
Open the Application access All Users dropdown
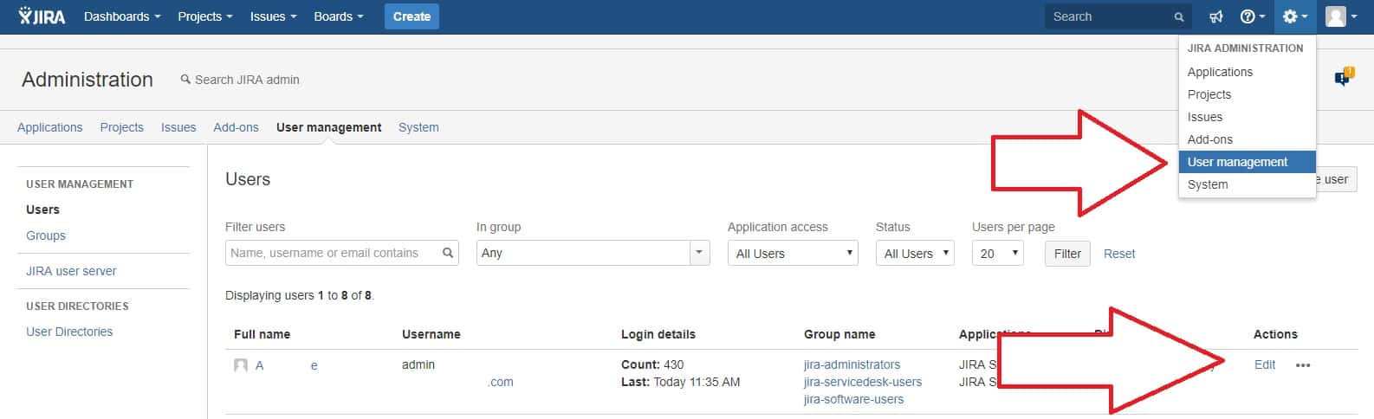point(793,253)
